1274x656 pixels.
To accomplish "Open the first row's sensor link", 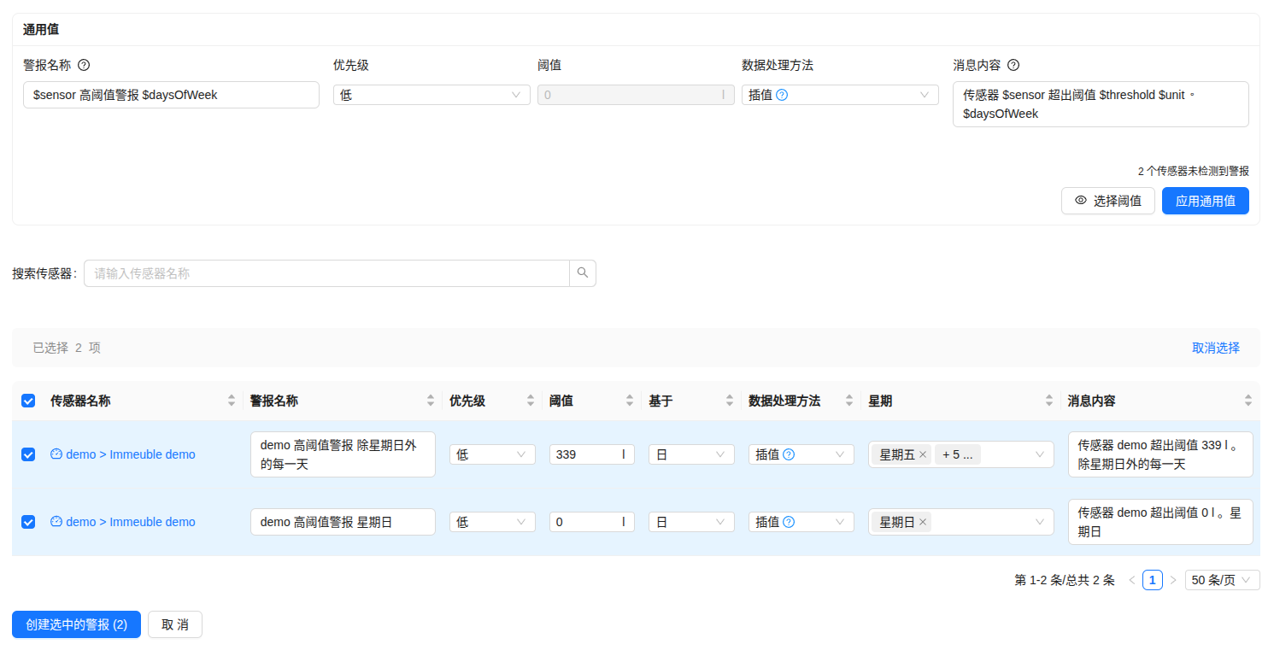I will pyautogui.click(x=130, y=454).
